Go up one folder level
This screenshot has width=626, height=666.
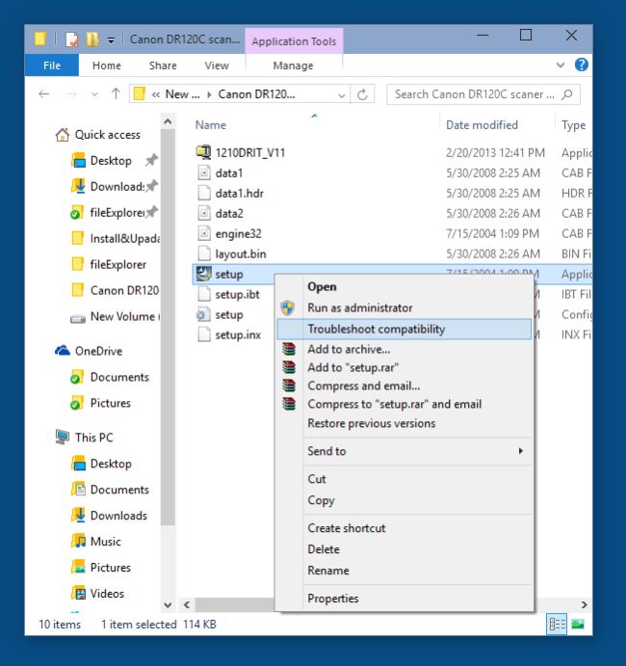coord(116,93)
